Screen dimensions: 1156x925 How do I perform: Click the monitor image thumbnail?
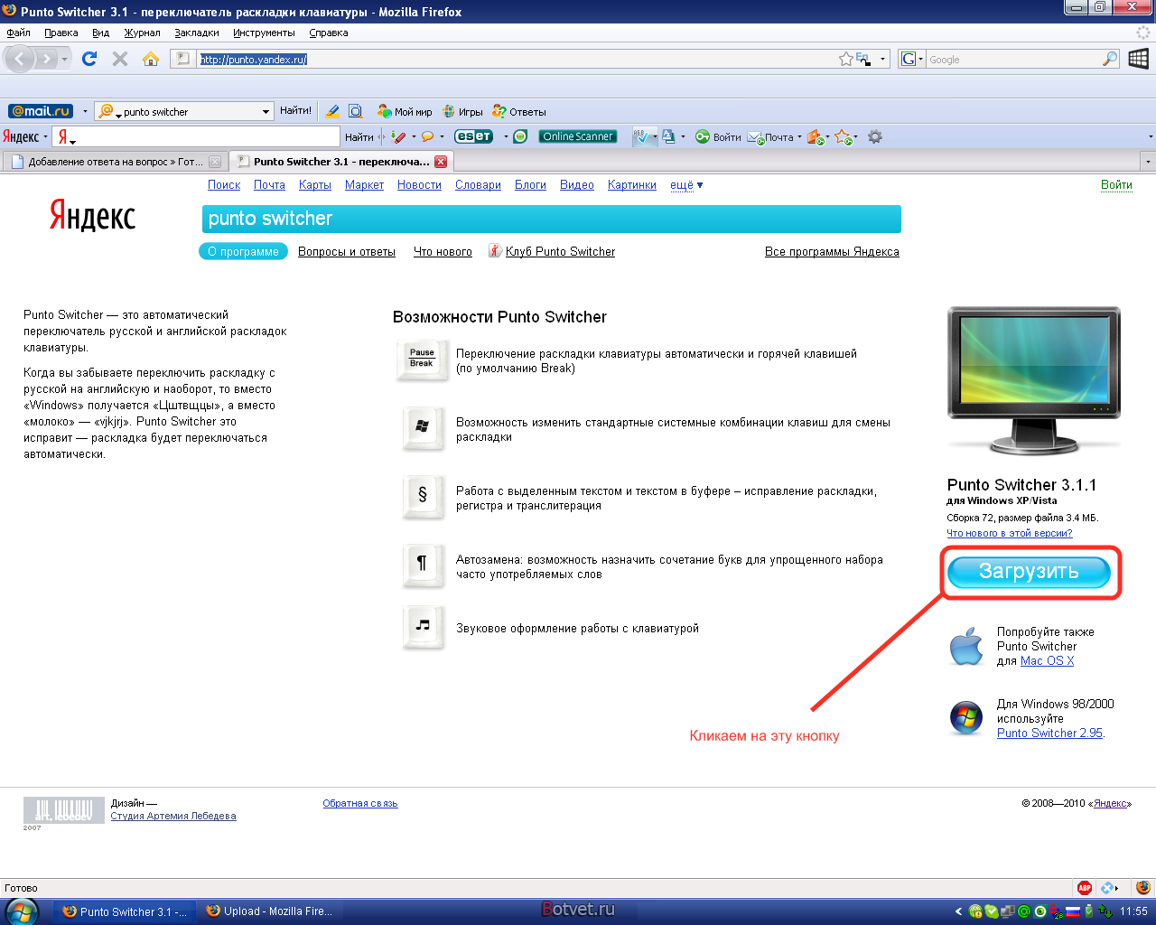click(1034, 379)
